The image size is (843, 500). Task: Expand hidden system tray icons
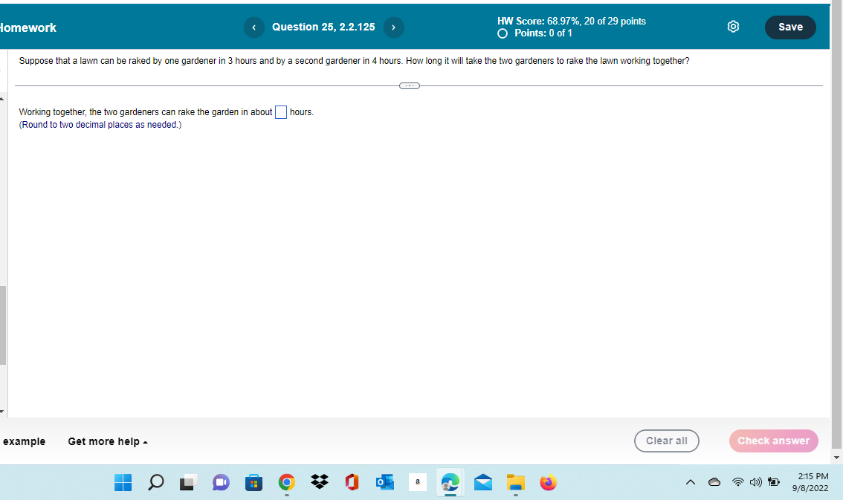coord(691,482)
